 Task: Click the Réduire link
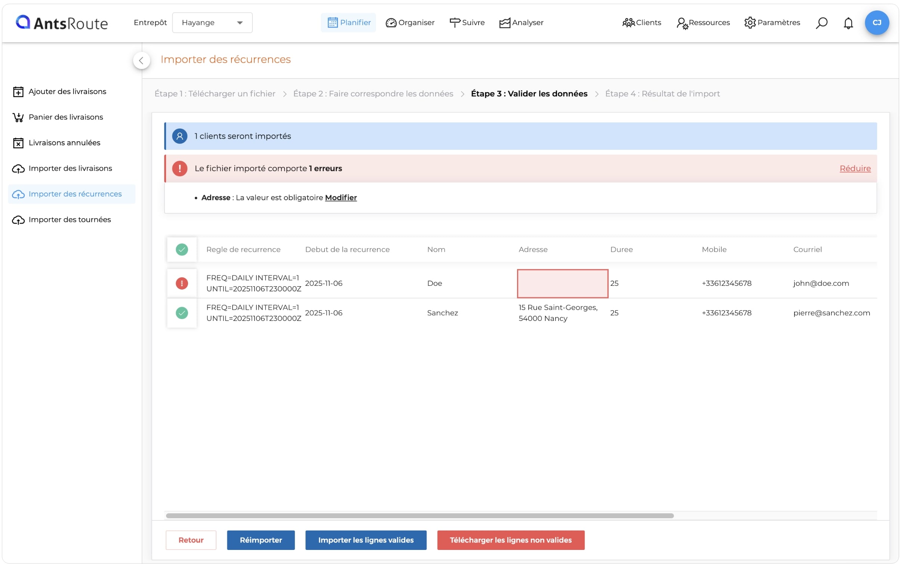coord(855,168)
